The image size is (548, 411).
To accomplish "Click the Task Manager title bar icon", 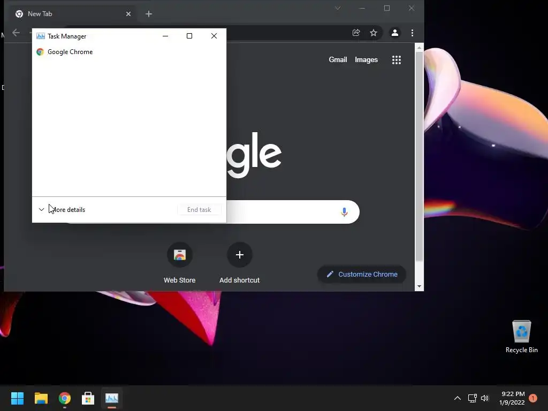I will (x=41, y=36).
